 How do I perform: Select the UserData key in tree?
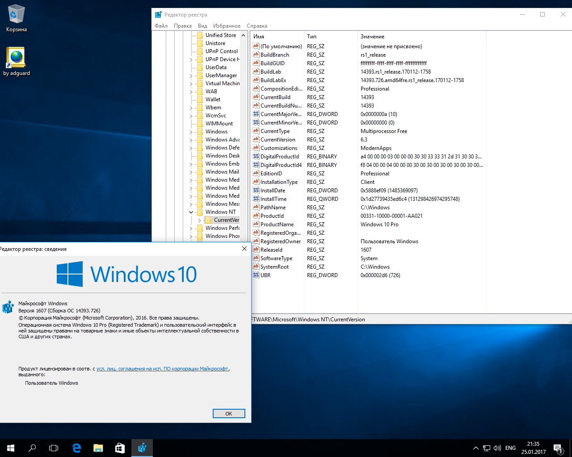coord(216,67)
